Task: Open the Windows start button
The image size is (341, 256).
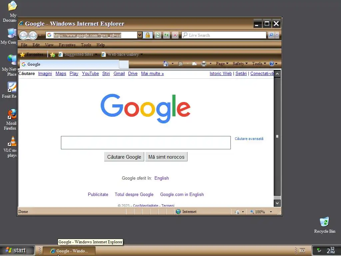Action: click(17, 250)
